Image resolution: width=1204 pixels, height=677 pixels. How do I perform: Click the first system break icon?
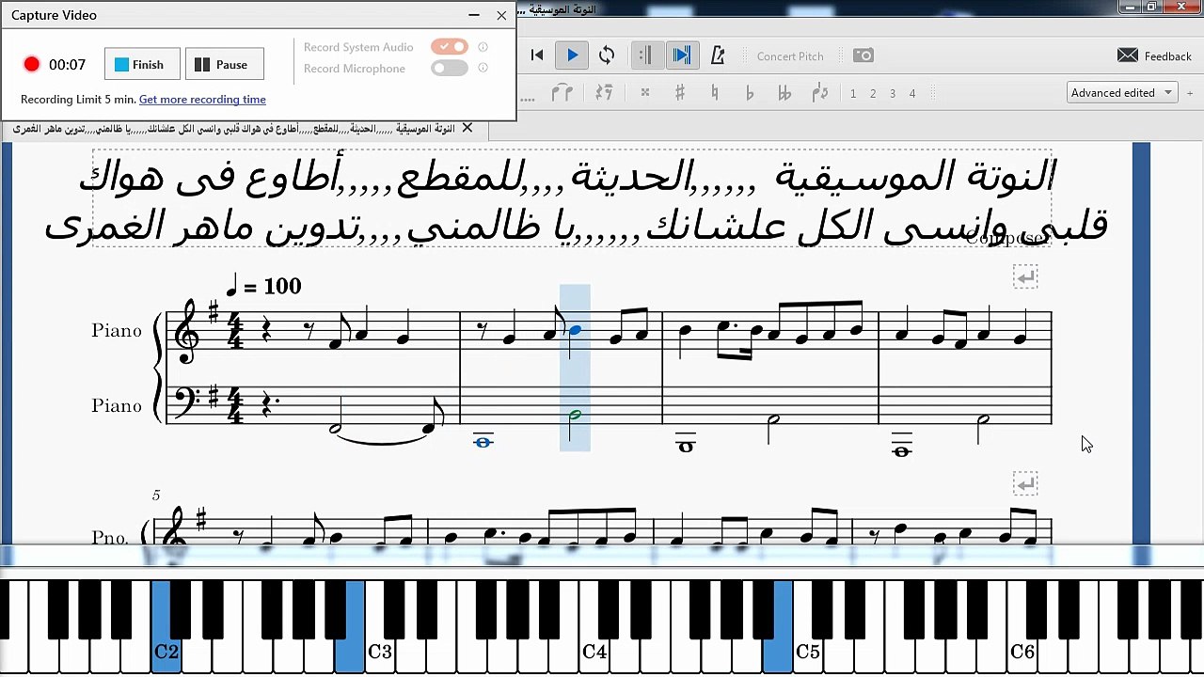coord(1025,277)
